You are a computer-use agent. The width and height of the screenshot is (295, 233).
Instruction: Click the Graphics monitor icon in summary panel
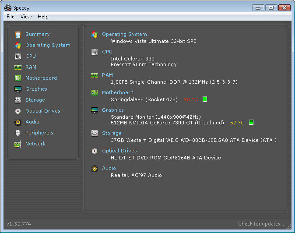(95, 110)
